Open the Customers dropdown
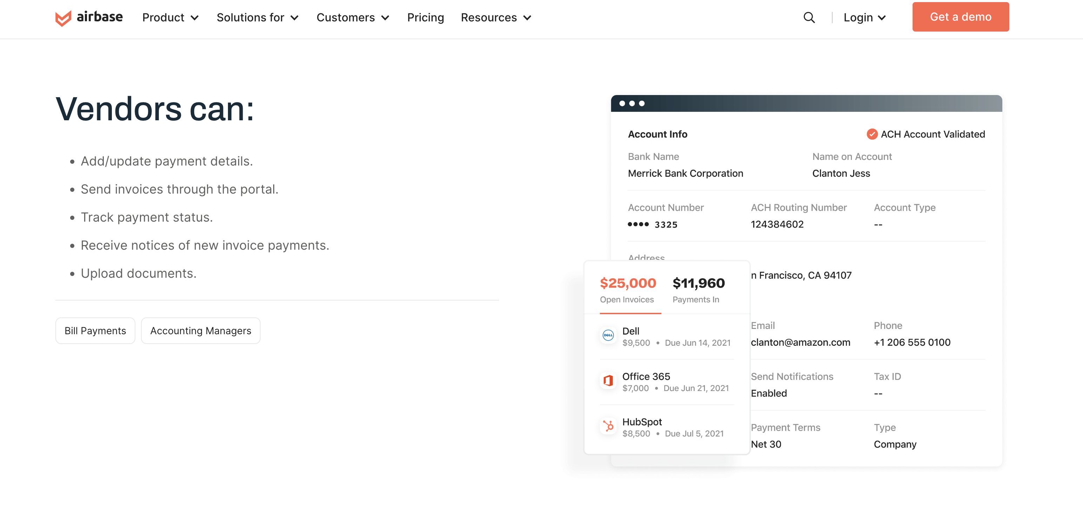This screenshot has width=1083, height=505. [352, 17]
